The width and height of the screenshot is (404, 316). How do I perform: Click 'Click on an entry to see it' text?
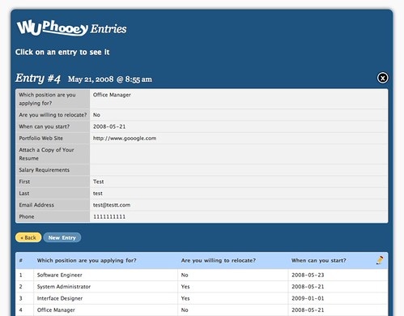62,52
